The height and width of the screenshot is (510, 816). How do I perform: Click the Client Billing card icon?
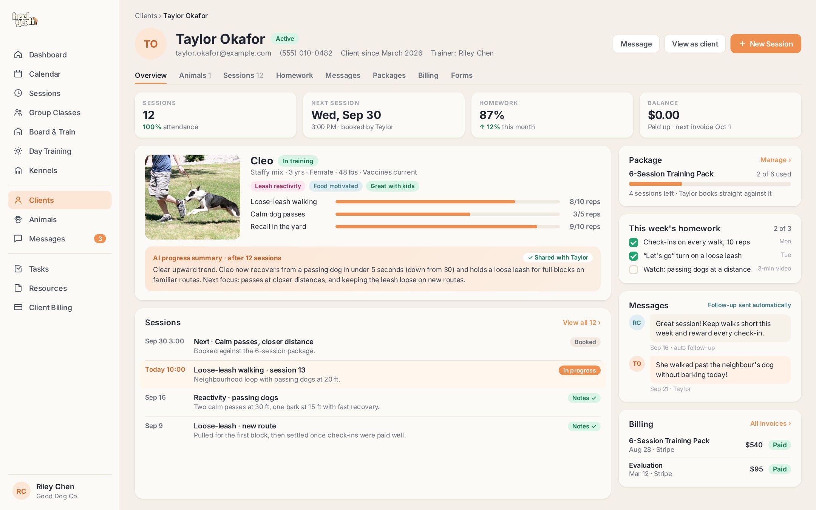click(x=18, y=308)
